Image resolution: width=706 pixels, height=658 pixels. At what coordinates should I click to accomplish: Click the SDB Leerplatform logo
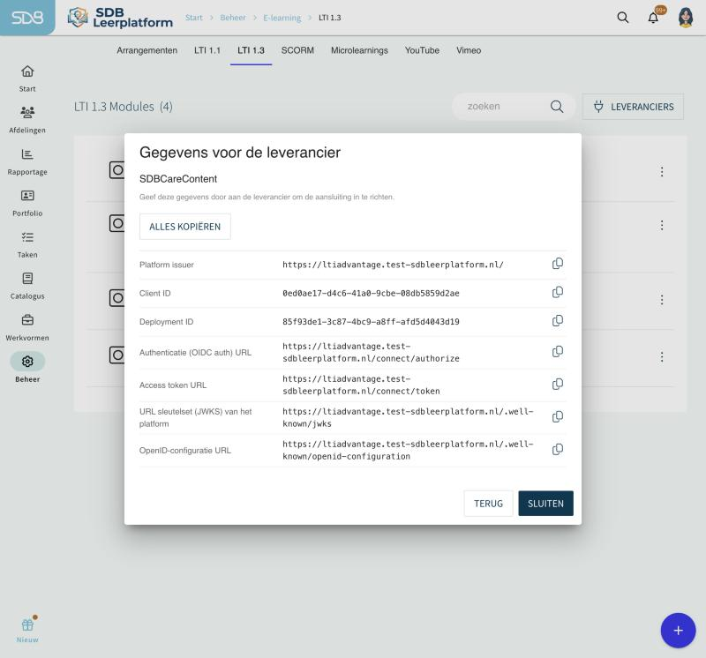[x=120, y=18]
